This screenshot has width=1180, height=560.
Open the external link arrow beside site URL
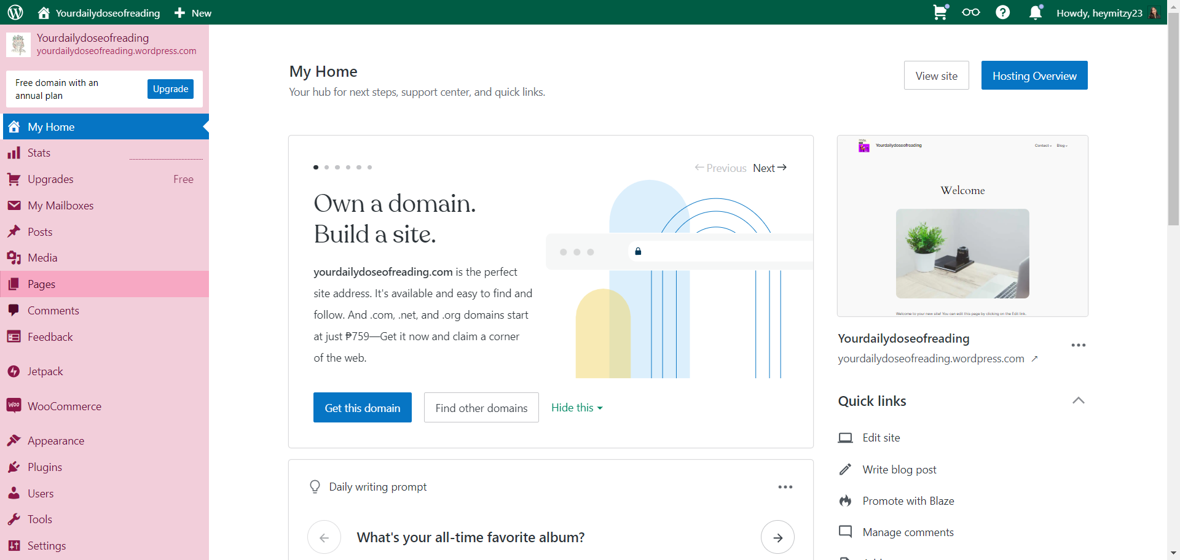click(1035, 359)
